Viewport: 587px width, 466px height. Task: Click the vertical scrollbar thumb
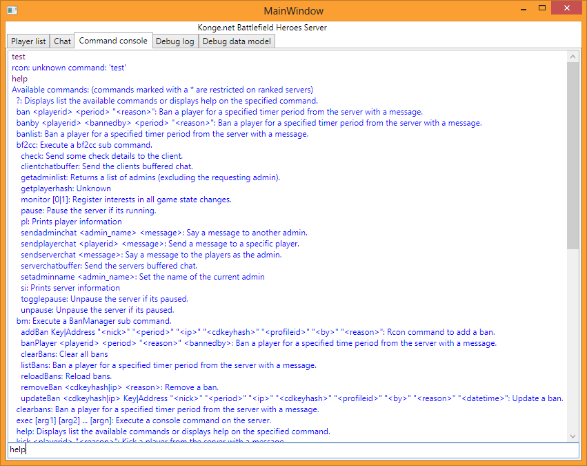(x=573, y=156)
